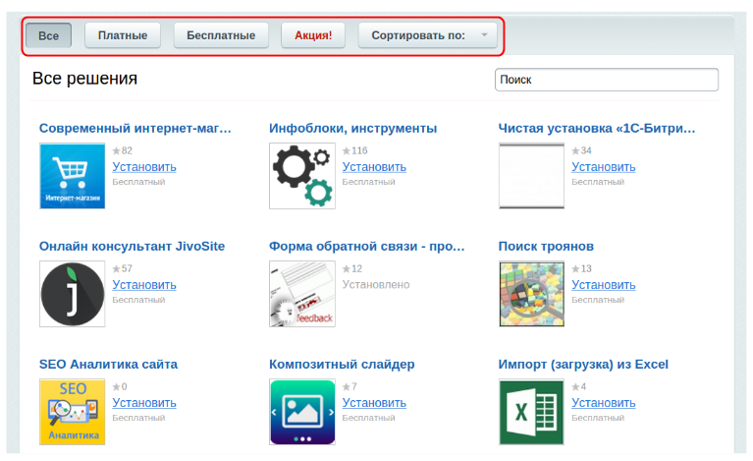Click the Композитный слайдер image icon
This screenshot has width=753, height=461.
[x=302, y=412]
